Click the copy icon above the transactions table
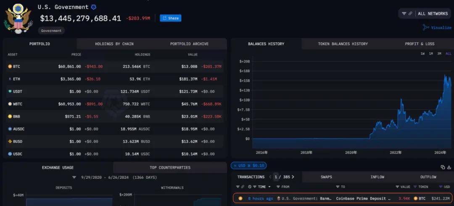This screenshot has height=206, width=454. click(443, 167)
